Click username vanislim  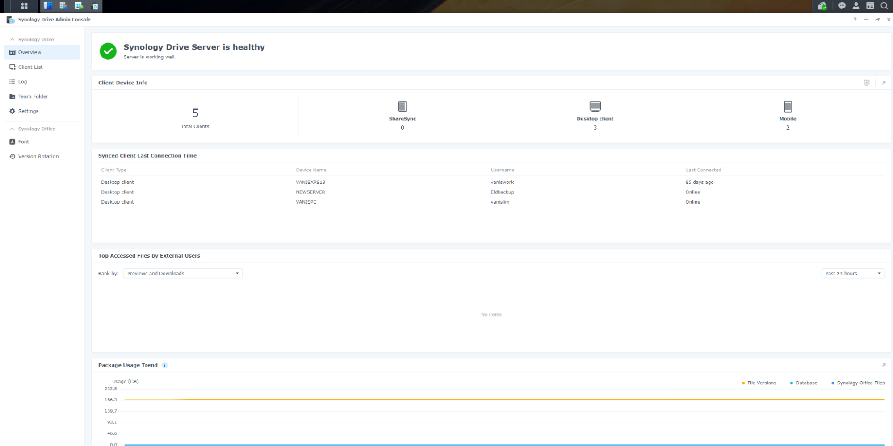[x=500, y=202]
